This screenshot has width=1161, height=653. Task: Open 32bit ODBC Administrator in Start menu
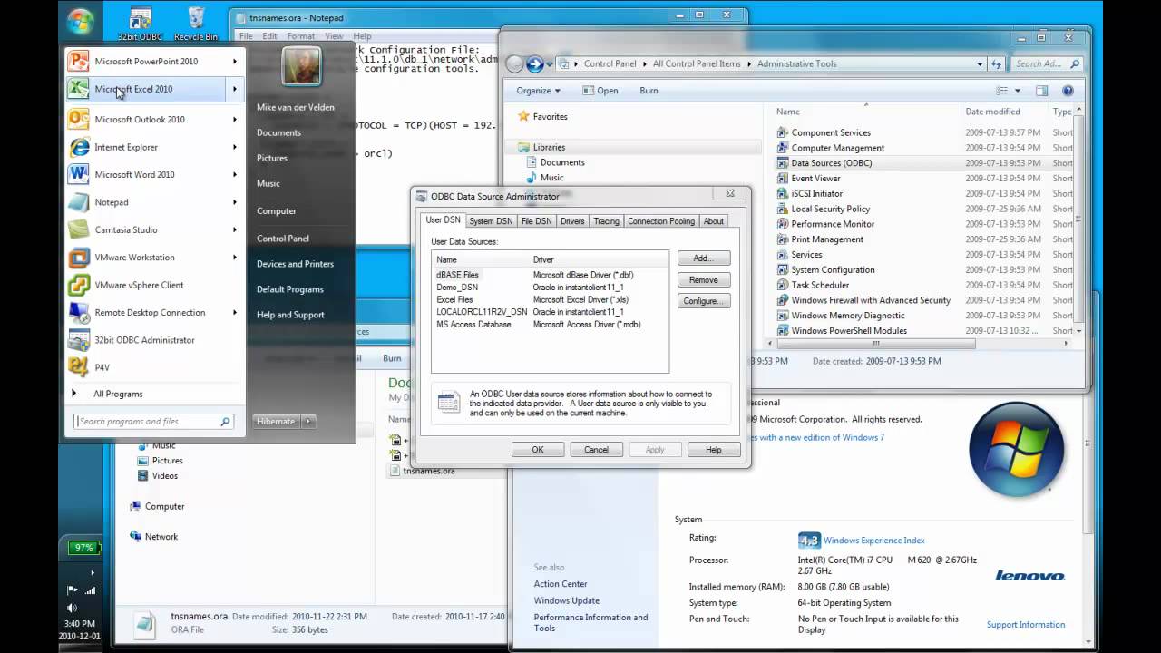pyautogui.click(x=146, y=340)
